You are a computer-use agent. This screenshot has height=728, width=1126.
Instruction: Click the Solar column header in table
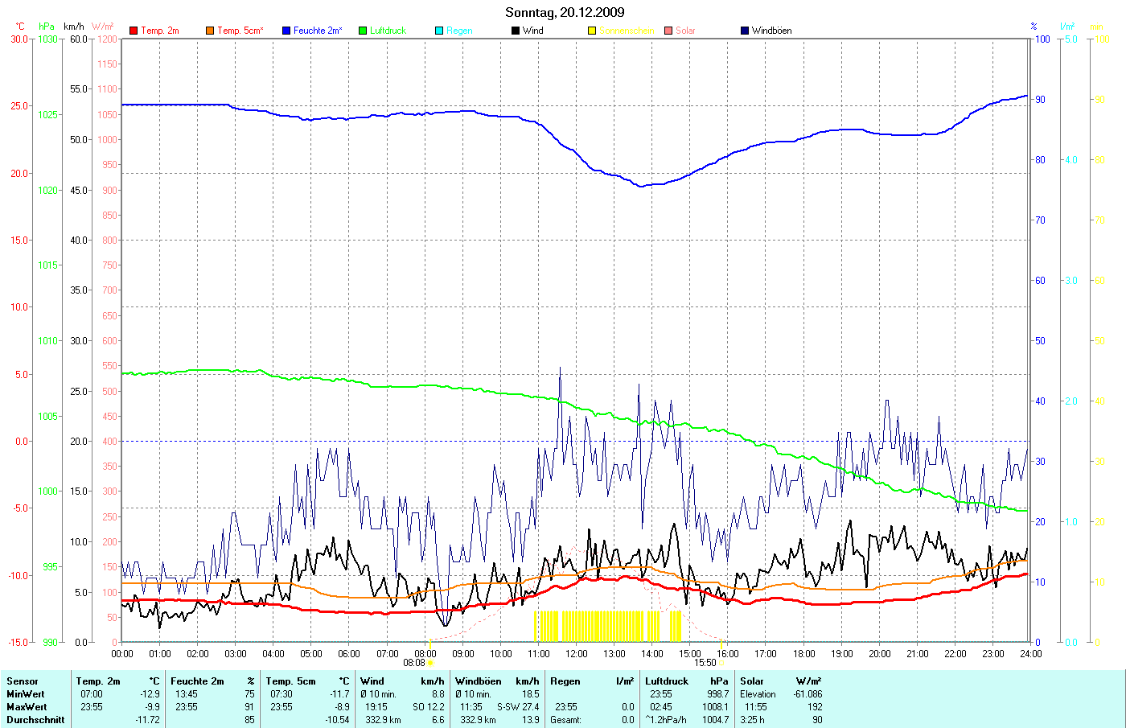tap(752, 681)
